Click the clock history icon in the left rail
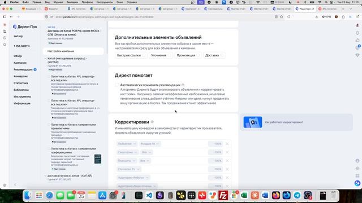362x203 pixels. pyautogui.click(x=5, y=38)
